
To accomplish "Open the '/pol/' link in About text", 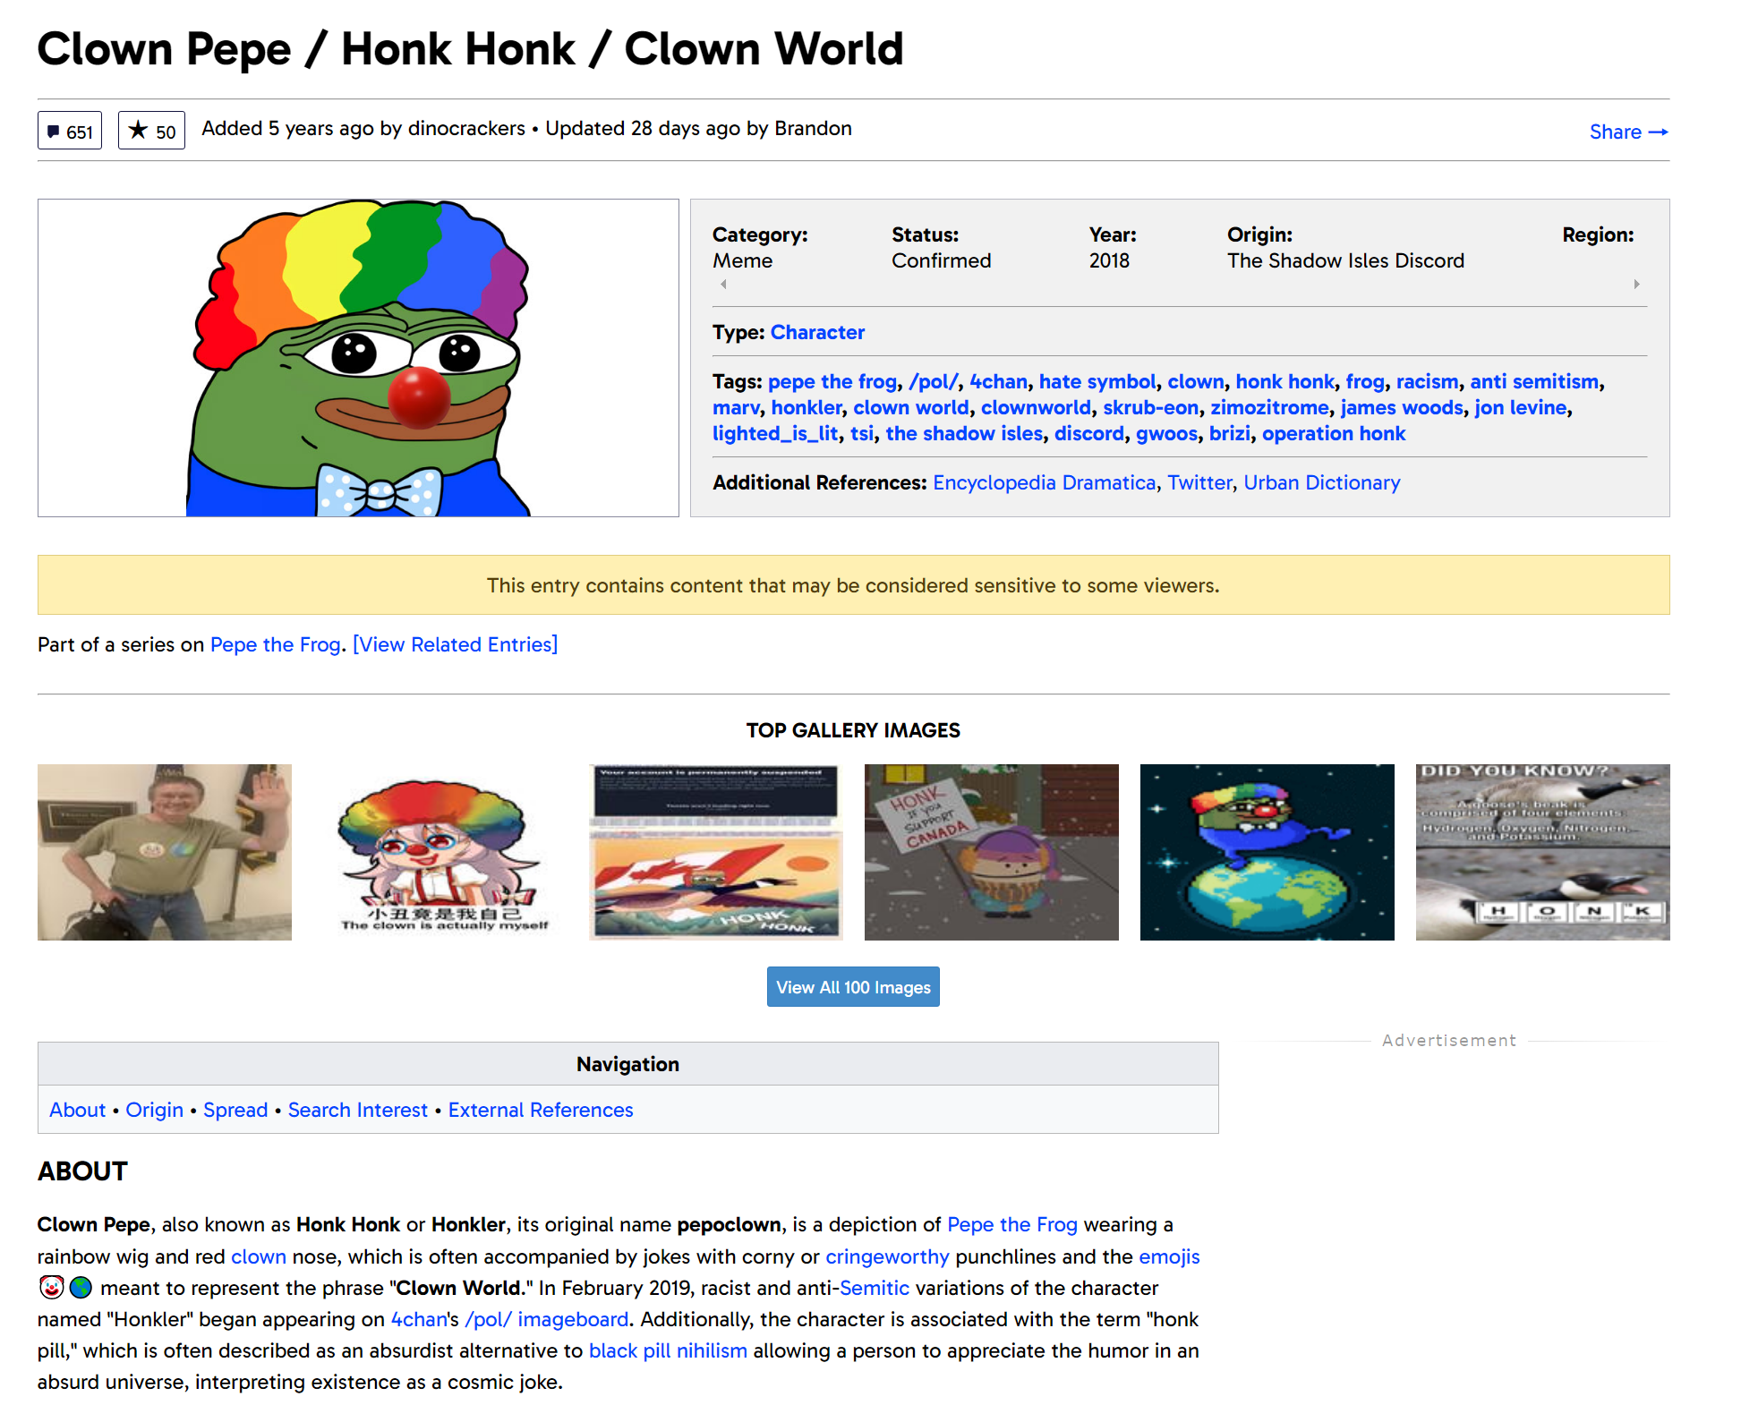I will coord(488,1319).
